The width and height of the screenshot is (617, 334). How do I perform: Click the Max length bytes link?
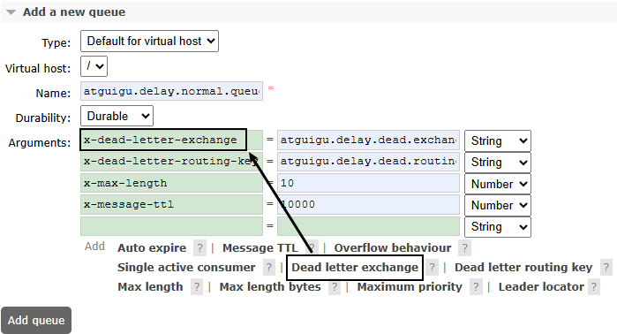click(x=270, y=287)
